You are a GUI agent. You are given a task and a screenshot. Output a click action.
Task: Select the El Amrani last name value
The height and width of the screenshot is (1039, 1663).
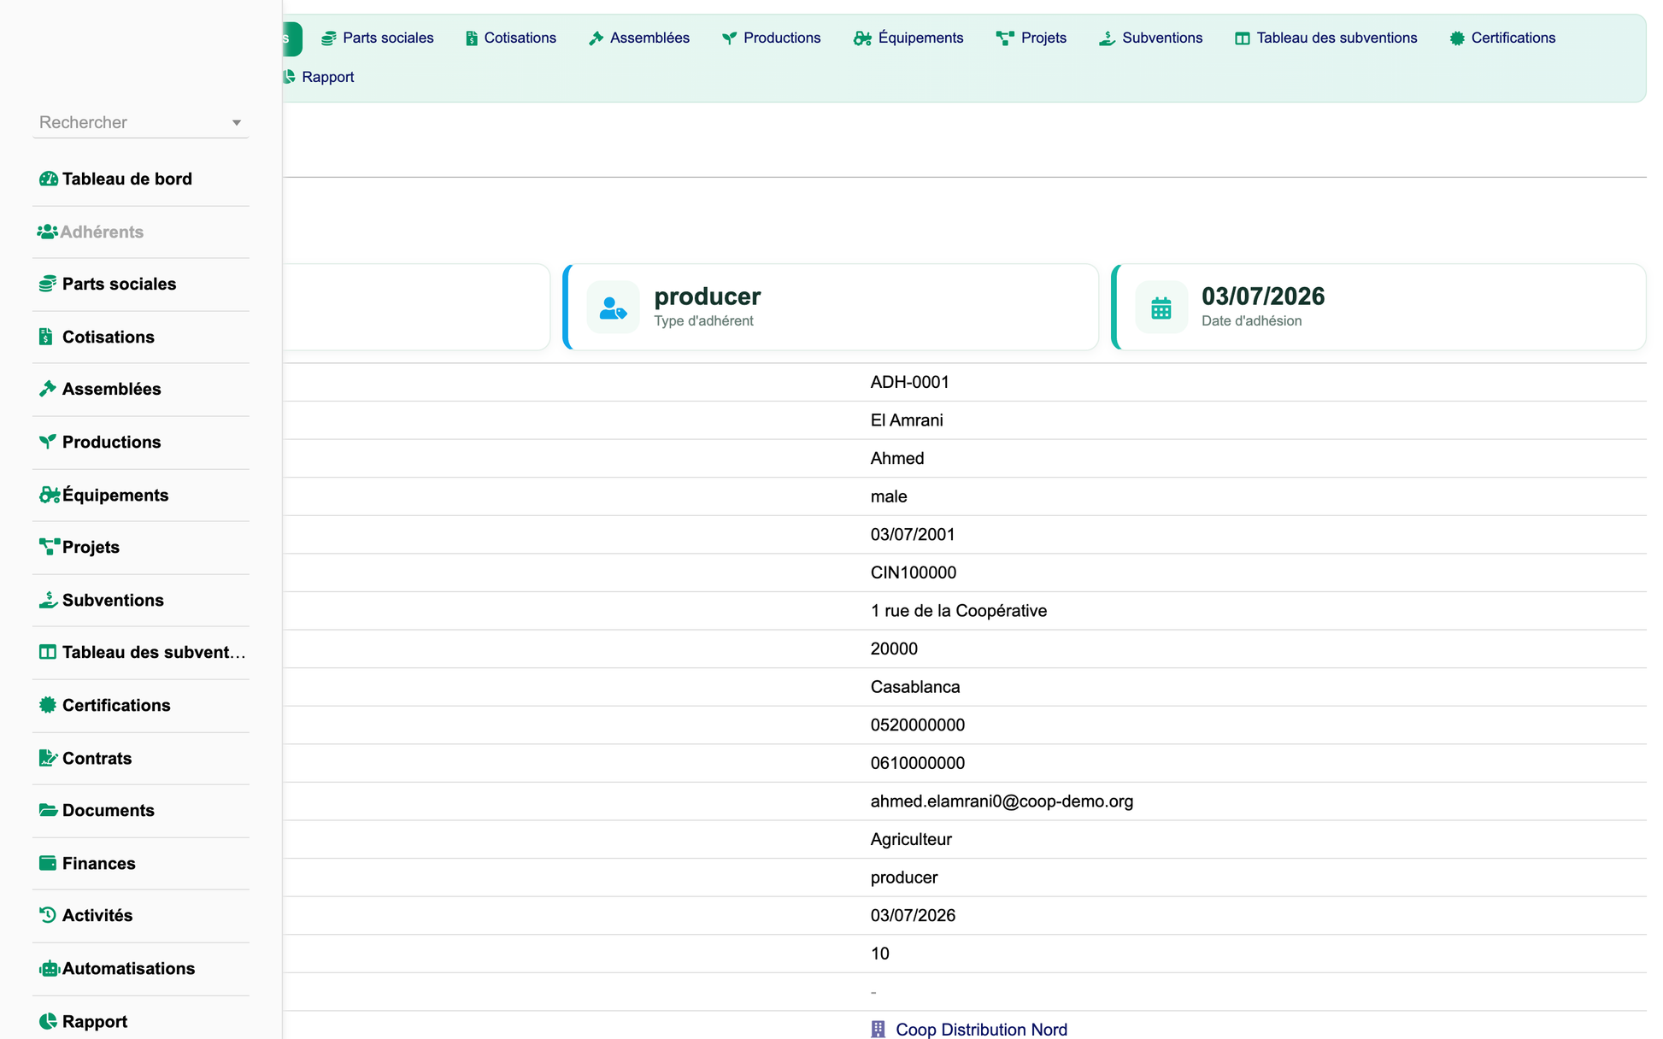click(x=907, y=420)
